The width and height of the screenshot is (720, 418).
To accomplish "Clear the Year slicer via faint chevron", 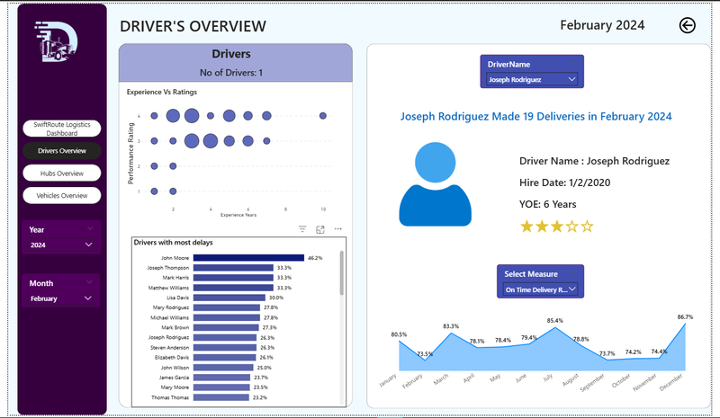I will click(90, 228).
